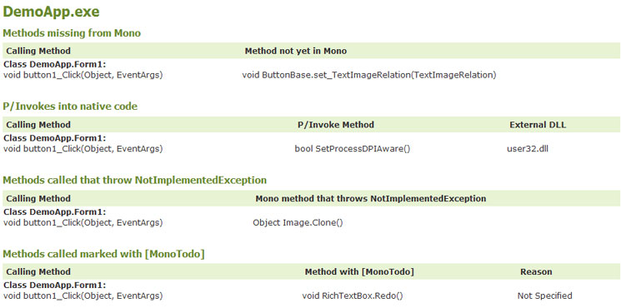Click the 'Method not yet in Mono' column header
Viewport: 621px width, 308px height.
(x=295, y=51)
